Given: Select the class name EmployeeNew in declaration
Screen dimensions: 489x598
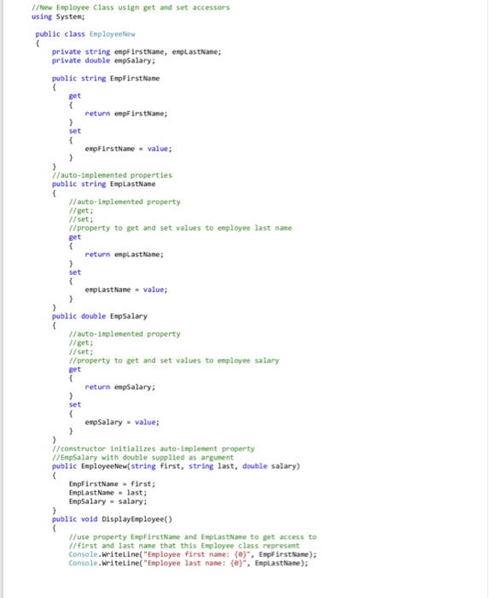Looking at the screenshot, I should [x=113, y=34].
